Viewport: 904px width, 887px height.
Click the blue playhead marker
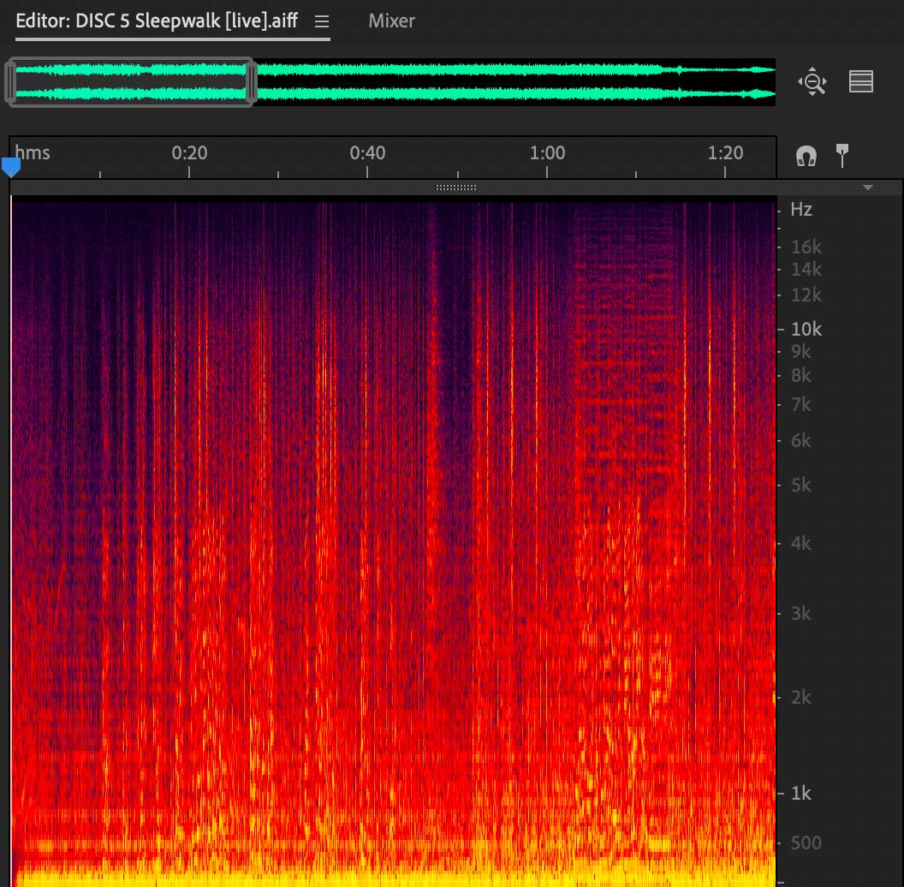pos(11,166)
